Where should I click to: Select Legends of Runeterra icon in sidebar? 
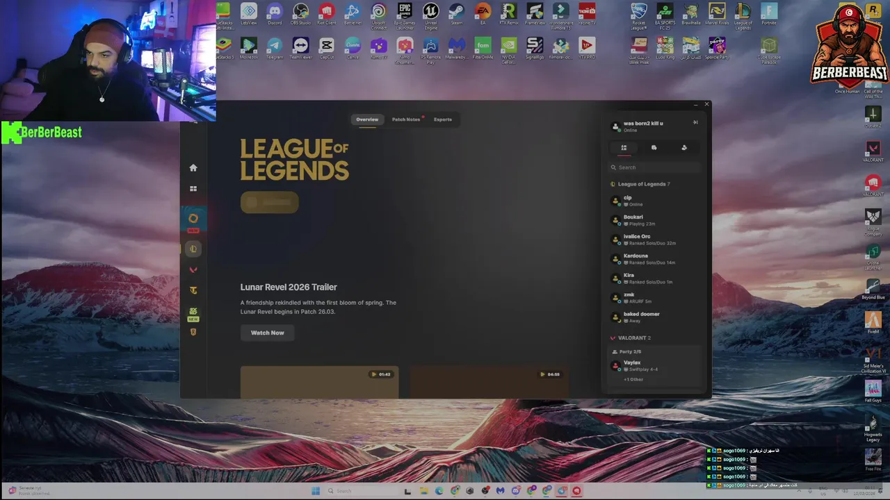click(x=193, y=332)
